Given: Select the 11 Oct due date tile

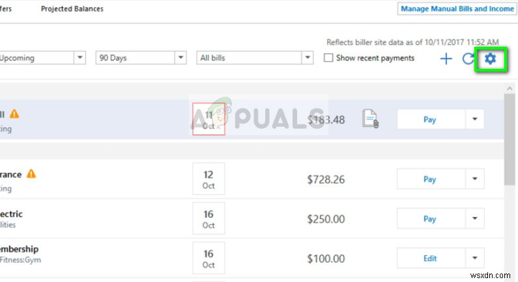Looking at the screenshot, I should click(209, 120).
